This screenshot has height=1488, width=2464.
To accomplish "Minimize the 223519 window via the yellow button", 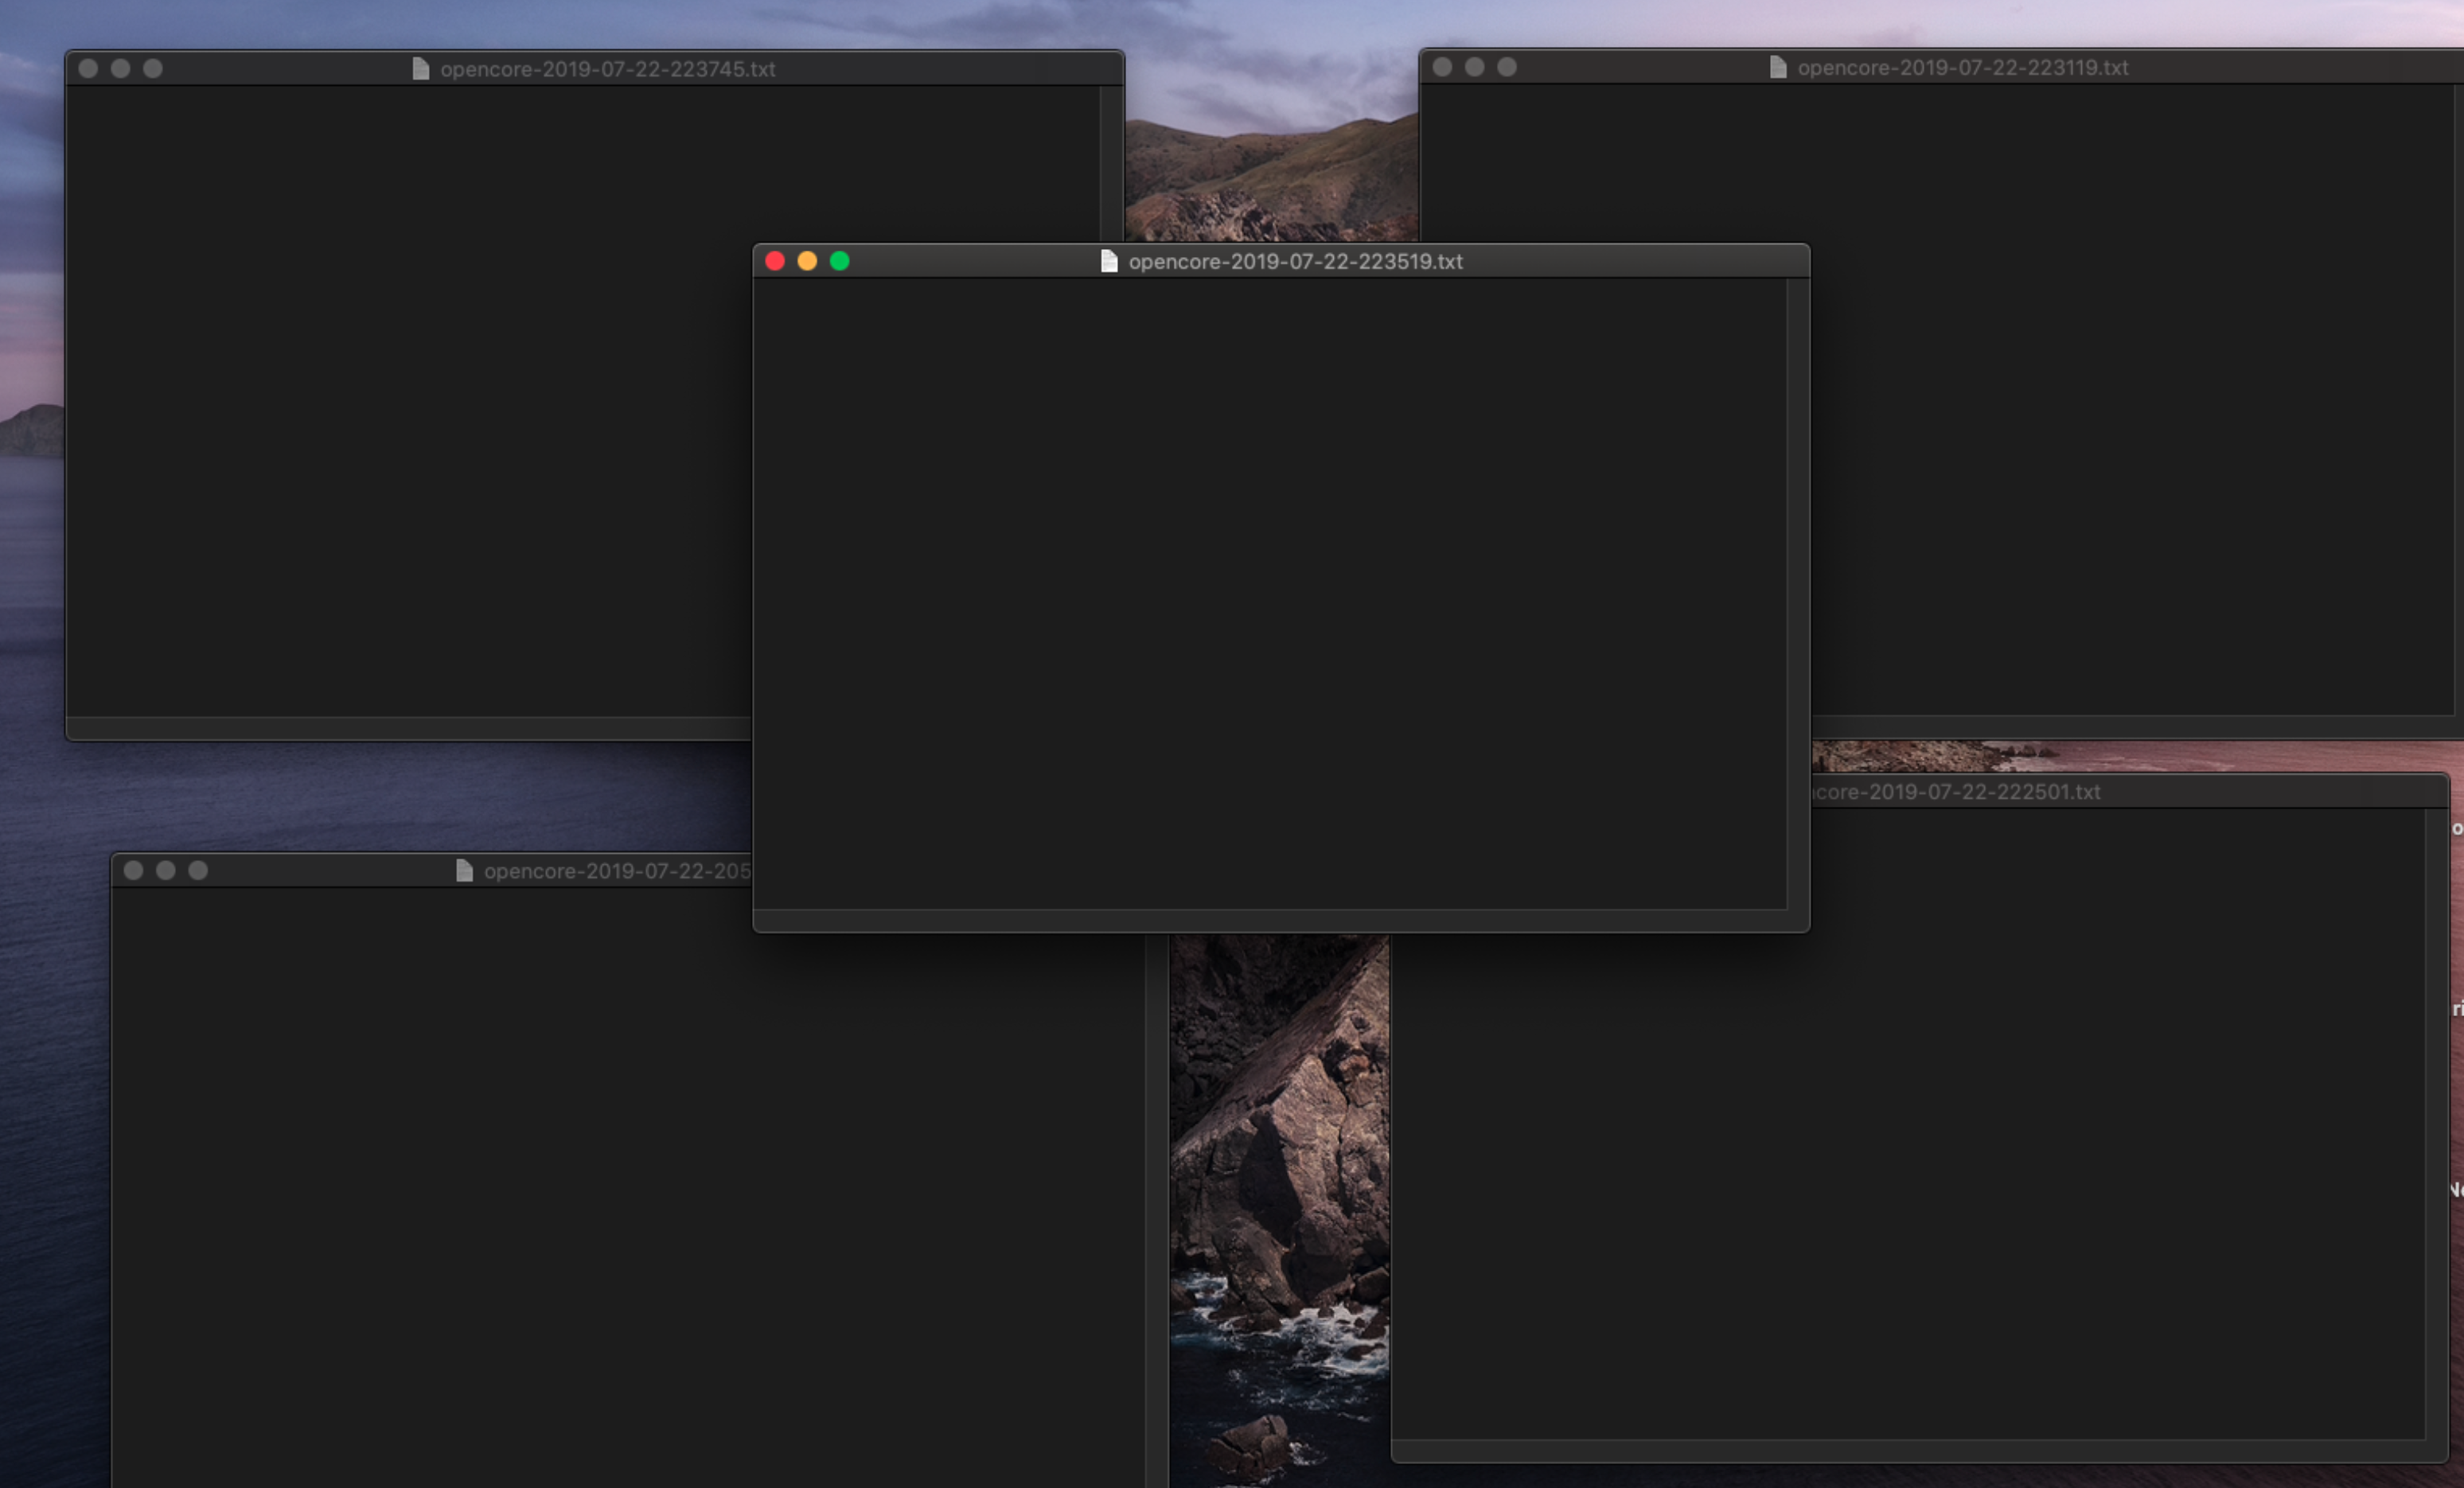I will pos(807,261).
